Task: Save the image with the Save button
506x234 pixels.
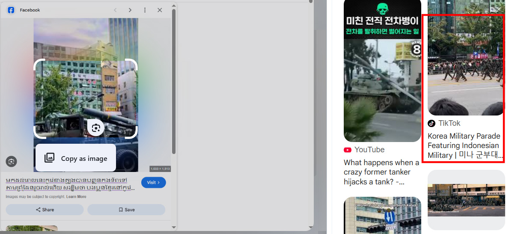Action: click(126, 210)
